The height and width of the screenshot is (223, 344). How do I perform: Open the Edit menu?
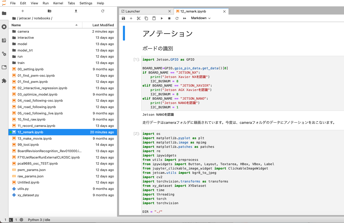[x=23, y=3]
